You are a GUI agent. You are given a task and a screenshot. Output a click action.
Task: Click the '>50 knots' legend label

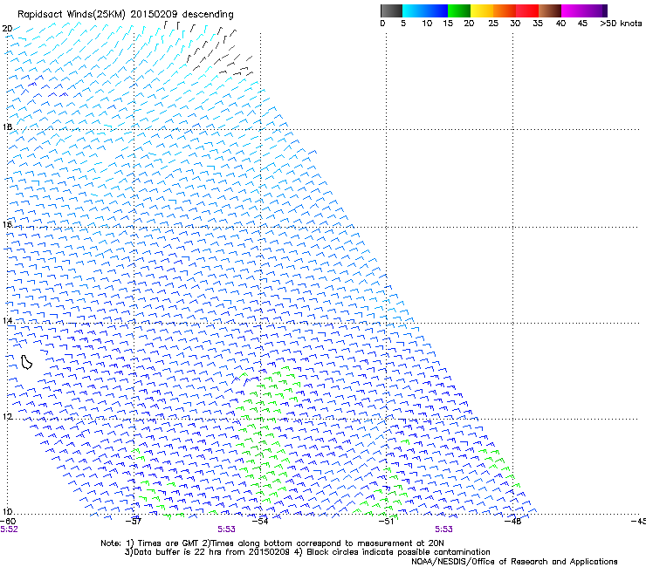coord(621,24)
